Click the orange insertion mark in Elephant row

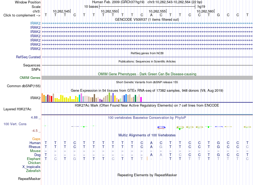pos(147,159)
